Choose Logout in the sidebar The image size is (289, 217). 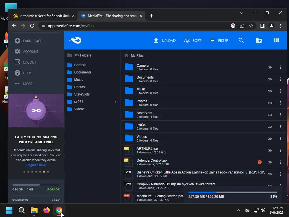25,62
